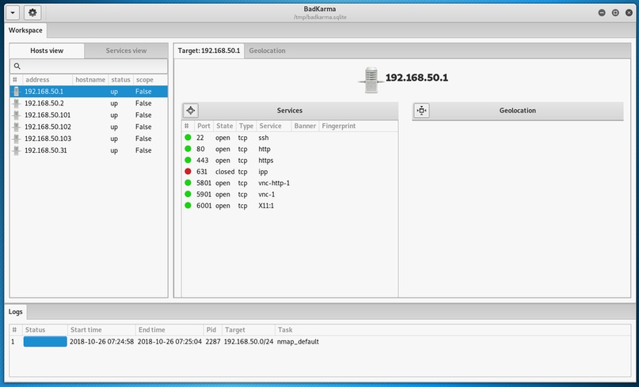Click the move icon beside Services
Viewport: 639px width, 387px height.
[x=191, y=111]
